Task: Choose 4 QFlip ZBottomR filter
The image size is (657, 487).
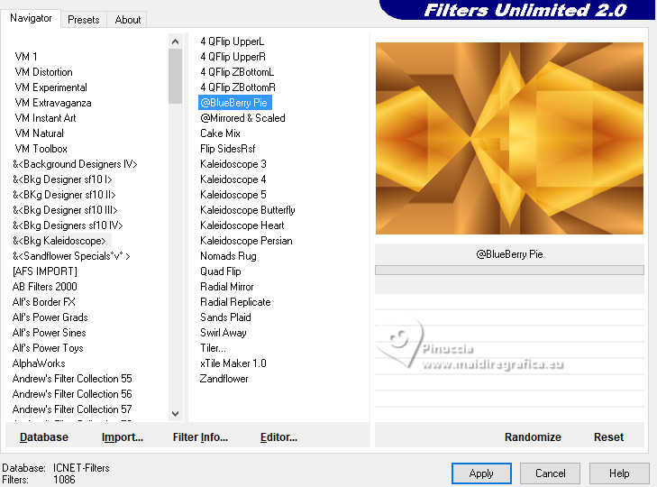Action: pos(238,87)
